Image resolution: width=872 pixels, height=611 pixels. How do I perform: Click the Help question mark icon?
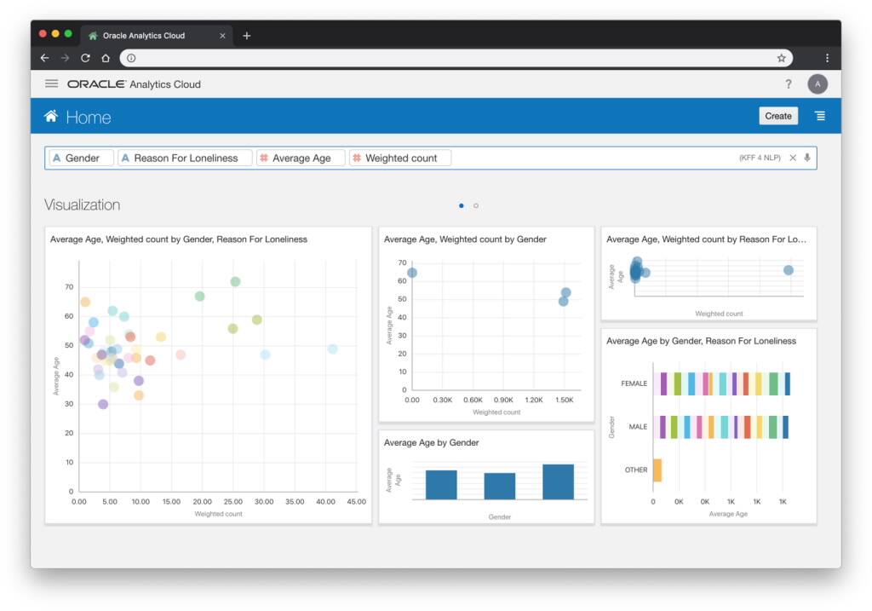pos(789,84)
